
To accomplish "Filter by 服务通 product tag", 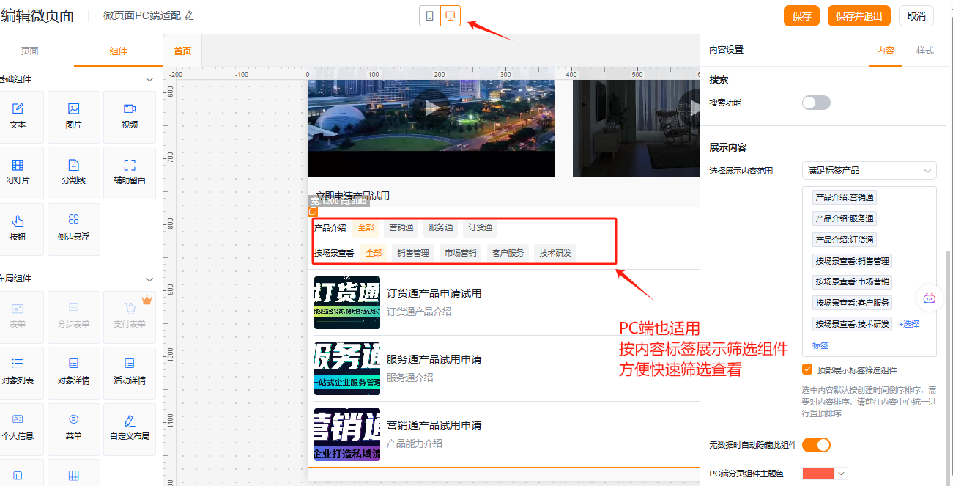I will click(x=440, y=228).
